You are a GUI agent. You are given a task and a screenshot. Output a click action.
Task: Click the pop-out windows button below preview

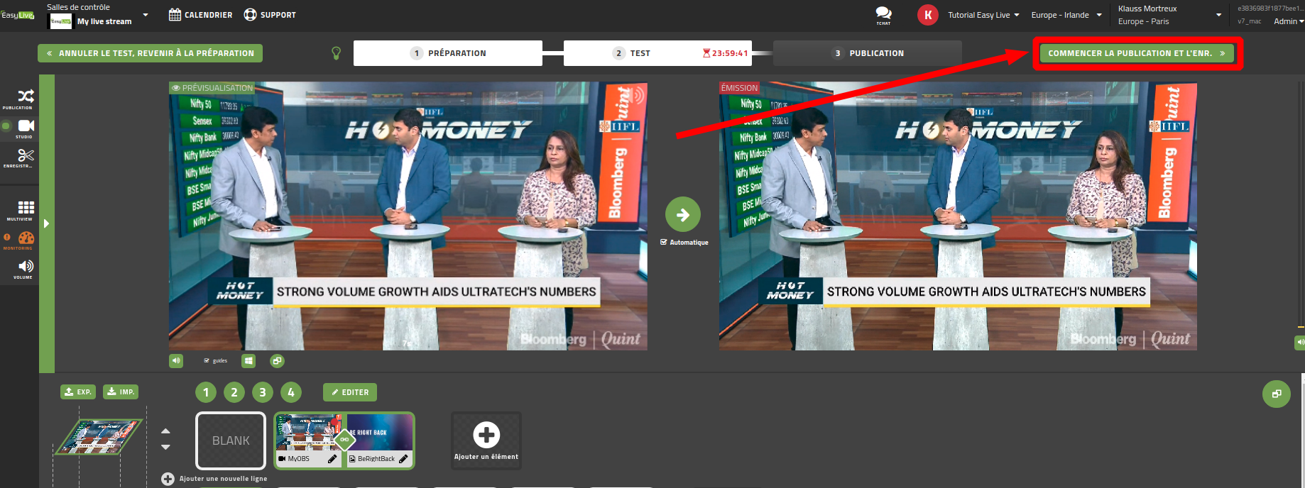(277, 361)
